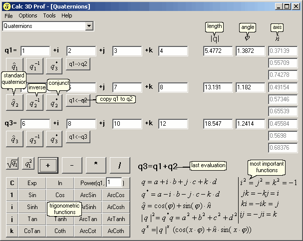Click the q3 i-component field with 8
The image size is (303, 241).
(x=81, y=124)
